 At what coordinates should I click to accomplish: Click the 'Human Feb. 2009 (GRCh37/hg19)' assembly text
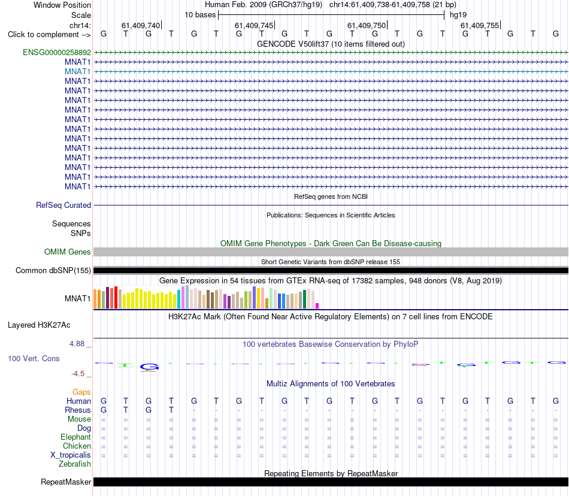[x=264, y=5]
